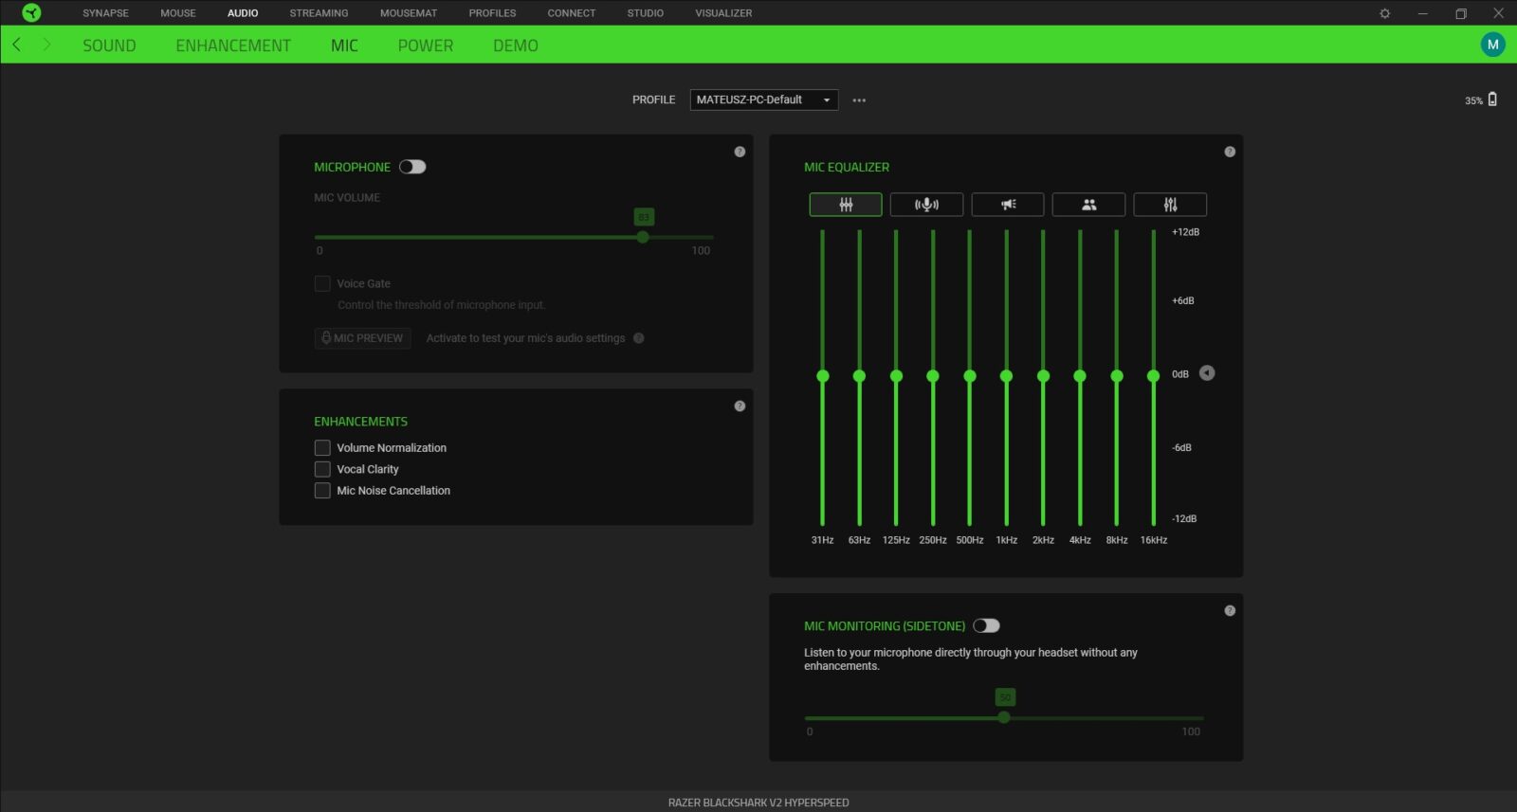Open help for Mic Equalizer panel

click(1230, 152)
